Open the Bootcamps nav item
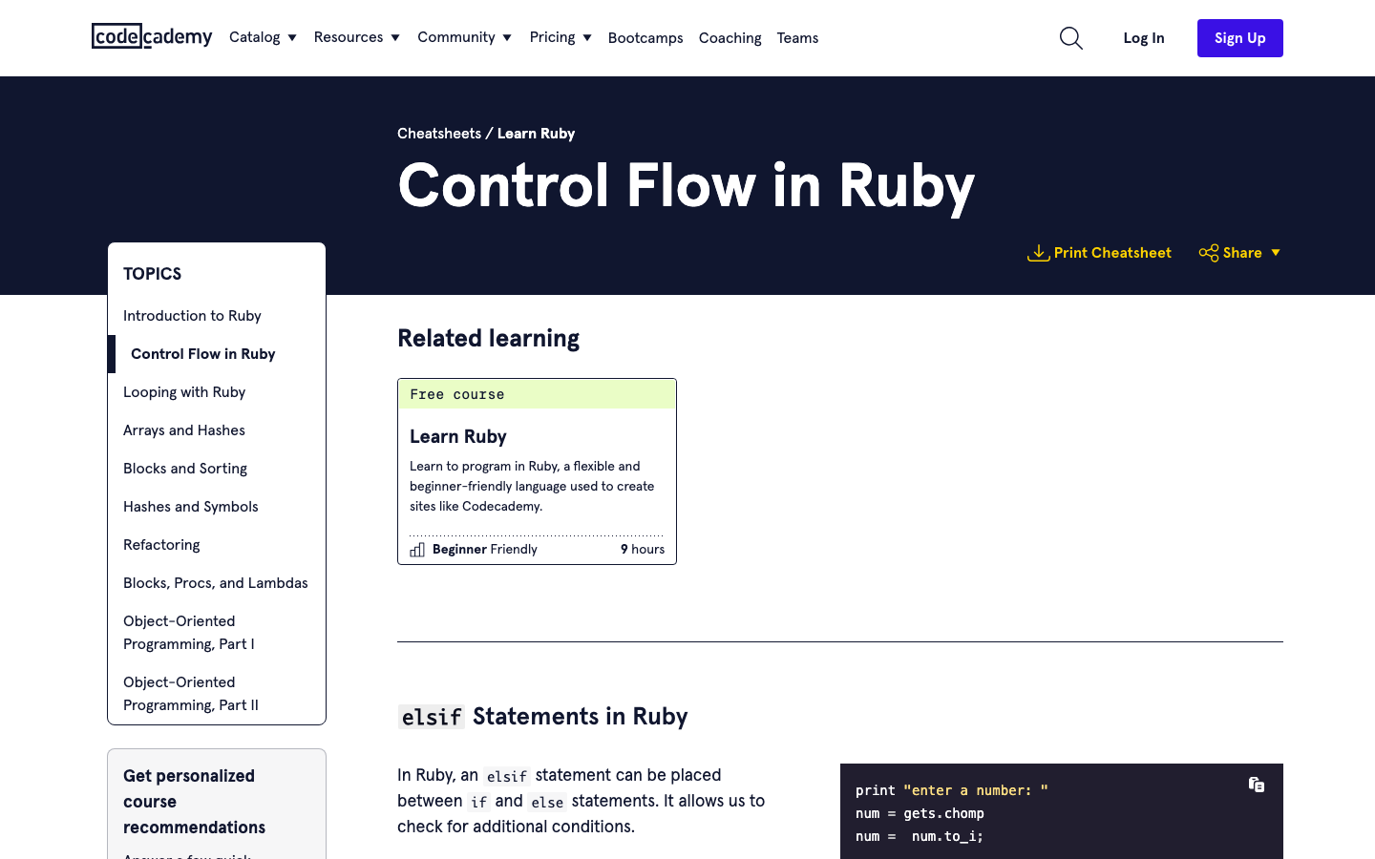 pos(645,38)
